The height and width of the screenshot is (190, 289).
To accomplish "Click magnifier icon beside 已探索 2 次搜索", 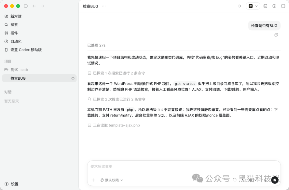I will tap(89, 99).
